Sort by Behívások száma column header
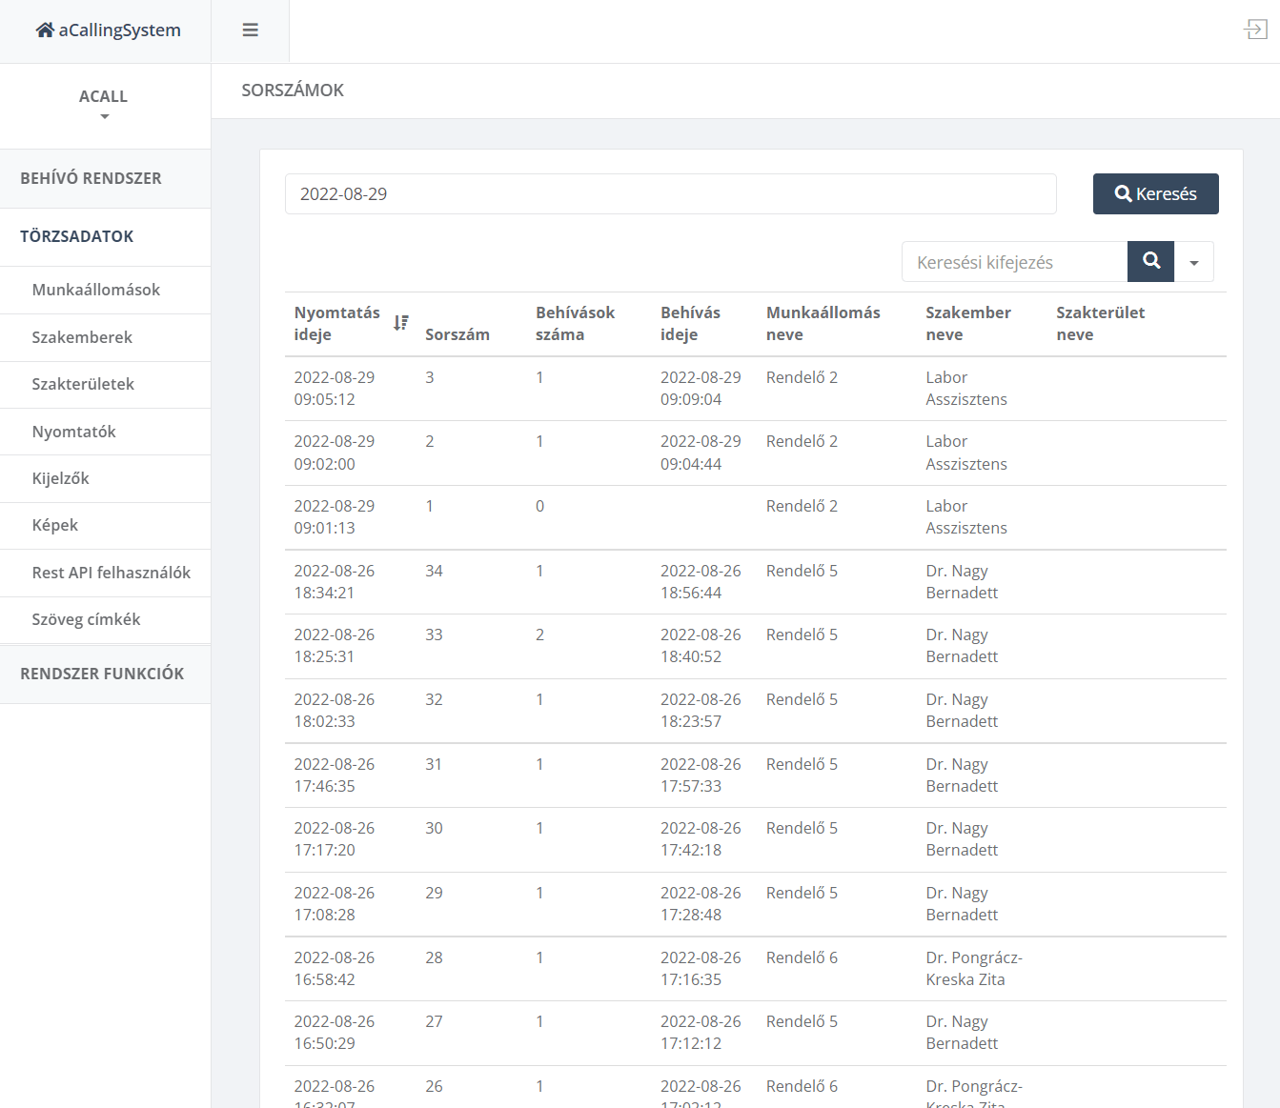This screenshot has height=1108, width=1280. 575,323
